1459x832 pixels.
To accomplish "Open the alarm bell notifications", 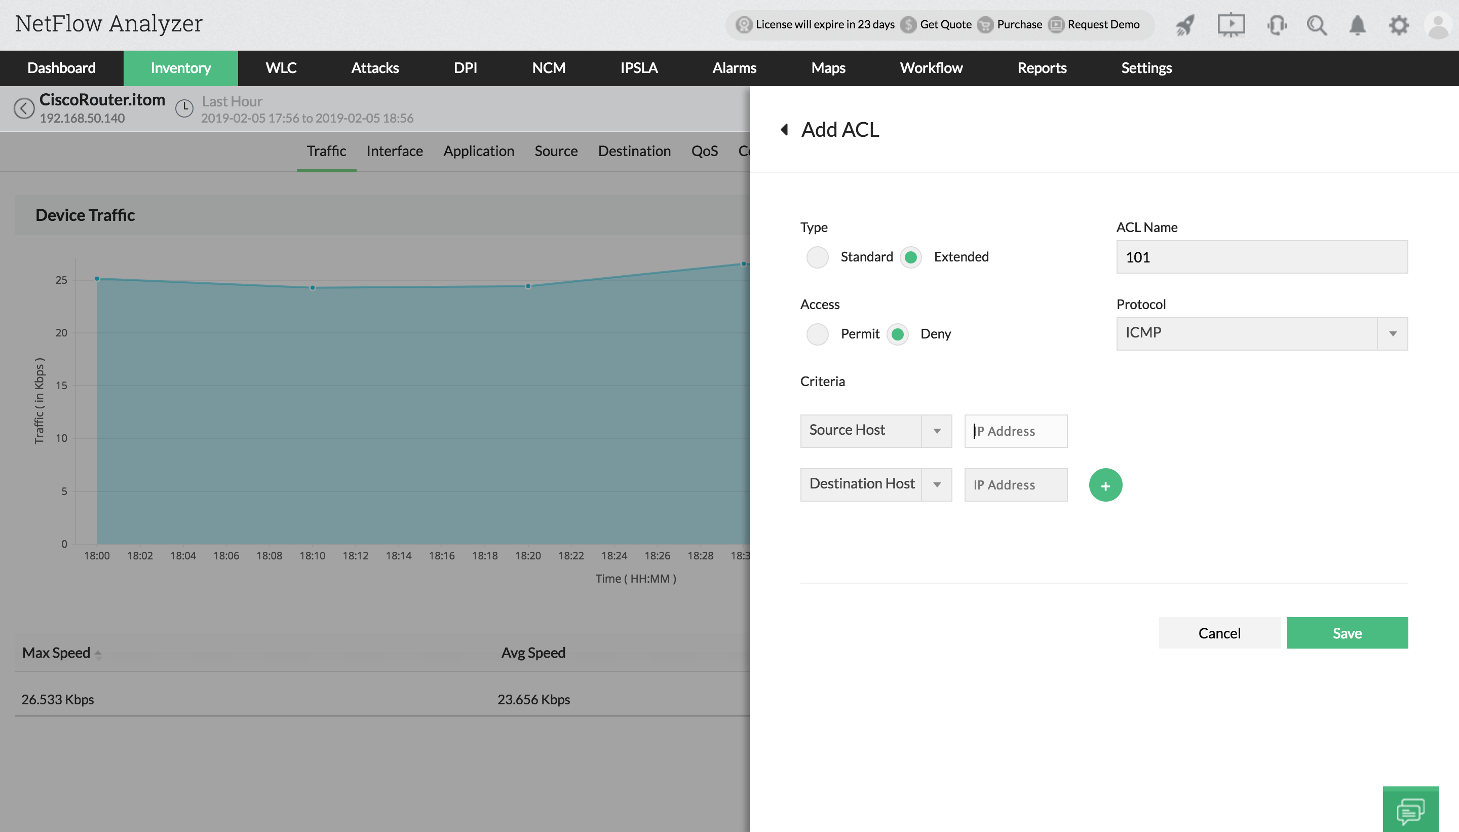I will coord(1357,25).
